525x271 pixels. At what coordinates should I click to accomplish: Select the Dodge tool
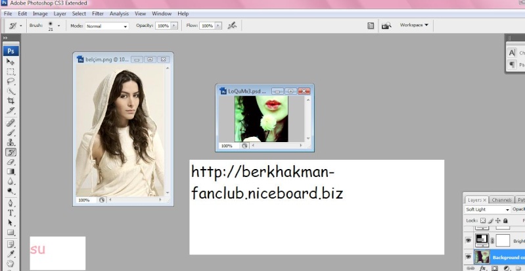[x=11, y=191]
